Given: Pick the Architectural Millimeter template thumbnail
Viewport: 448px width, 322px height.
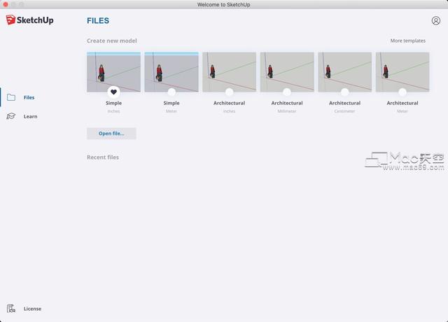Looking at the screenshot, I should tap(287, 72).
